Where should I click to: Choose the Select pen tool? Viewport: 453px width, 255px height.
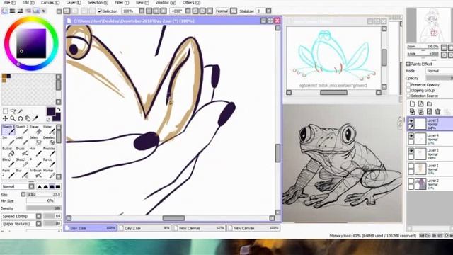click(35, 141)
